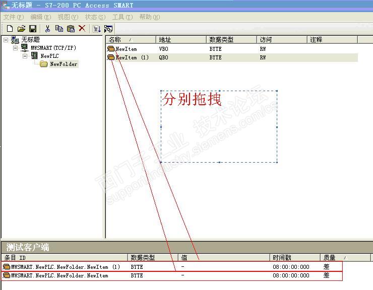Screen dimensions: 373x290
Task: Sort test client by 质量 header
Action: coord(345,257)
